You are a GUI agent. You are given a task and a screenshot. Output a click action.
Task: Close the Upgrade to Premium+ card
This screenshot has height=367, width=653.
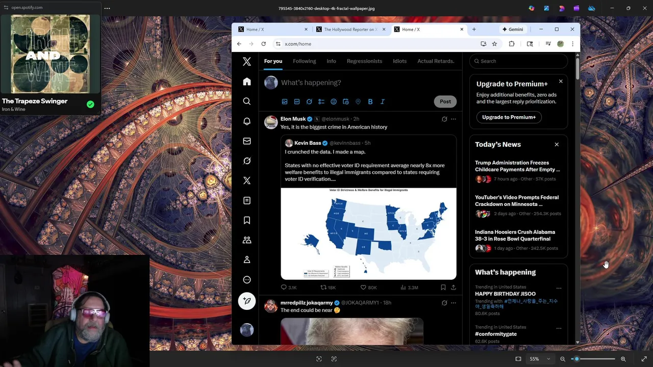(x=561, y=82)
